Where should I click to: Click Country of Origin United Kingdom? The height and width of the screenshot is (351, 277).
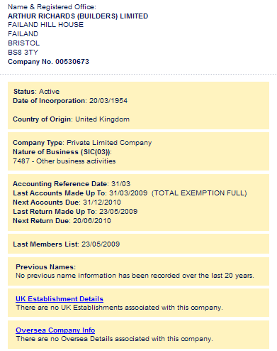point(71,119)
